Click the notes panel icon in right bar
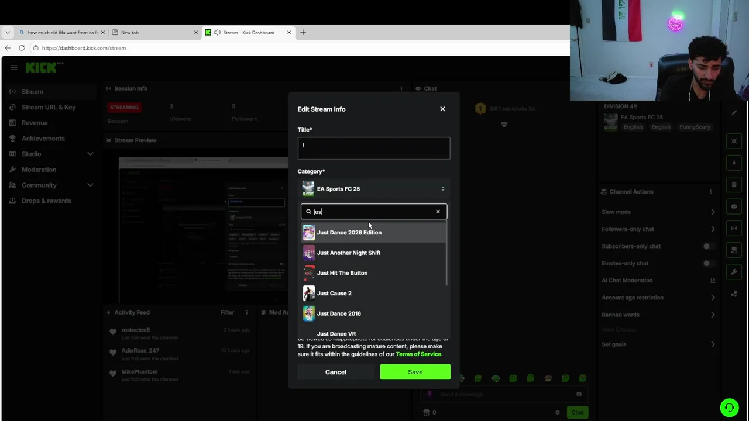 (x=734, y=185)
